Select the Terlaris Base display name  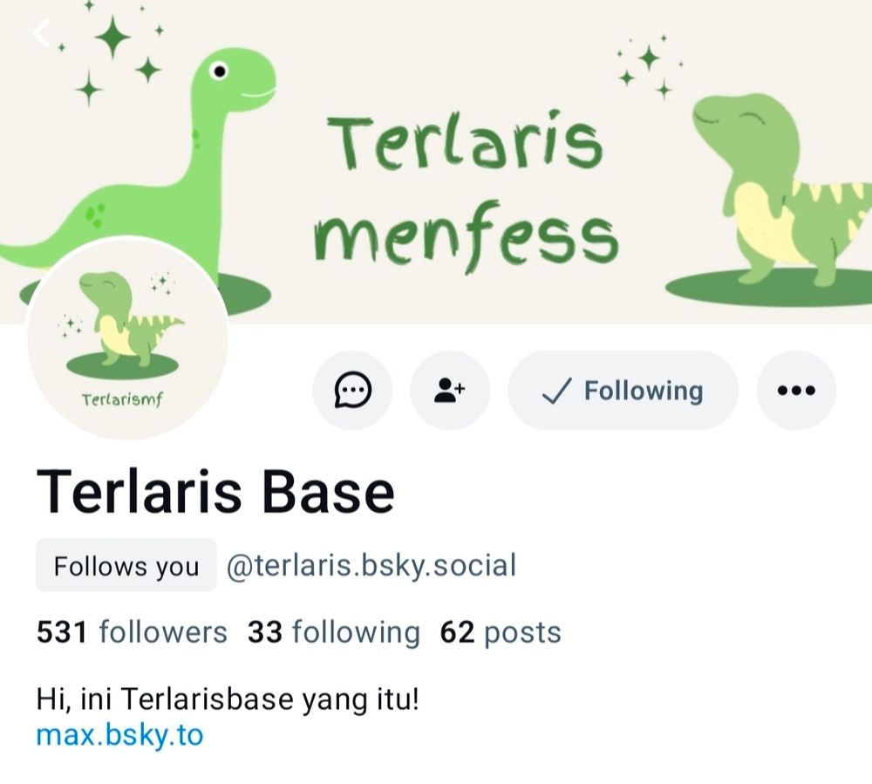(215, 492)
